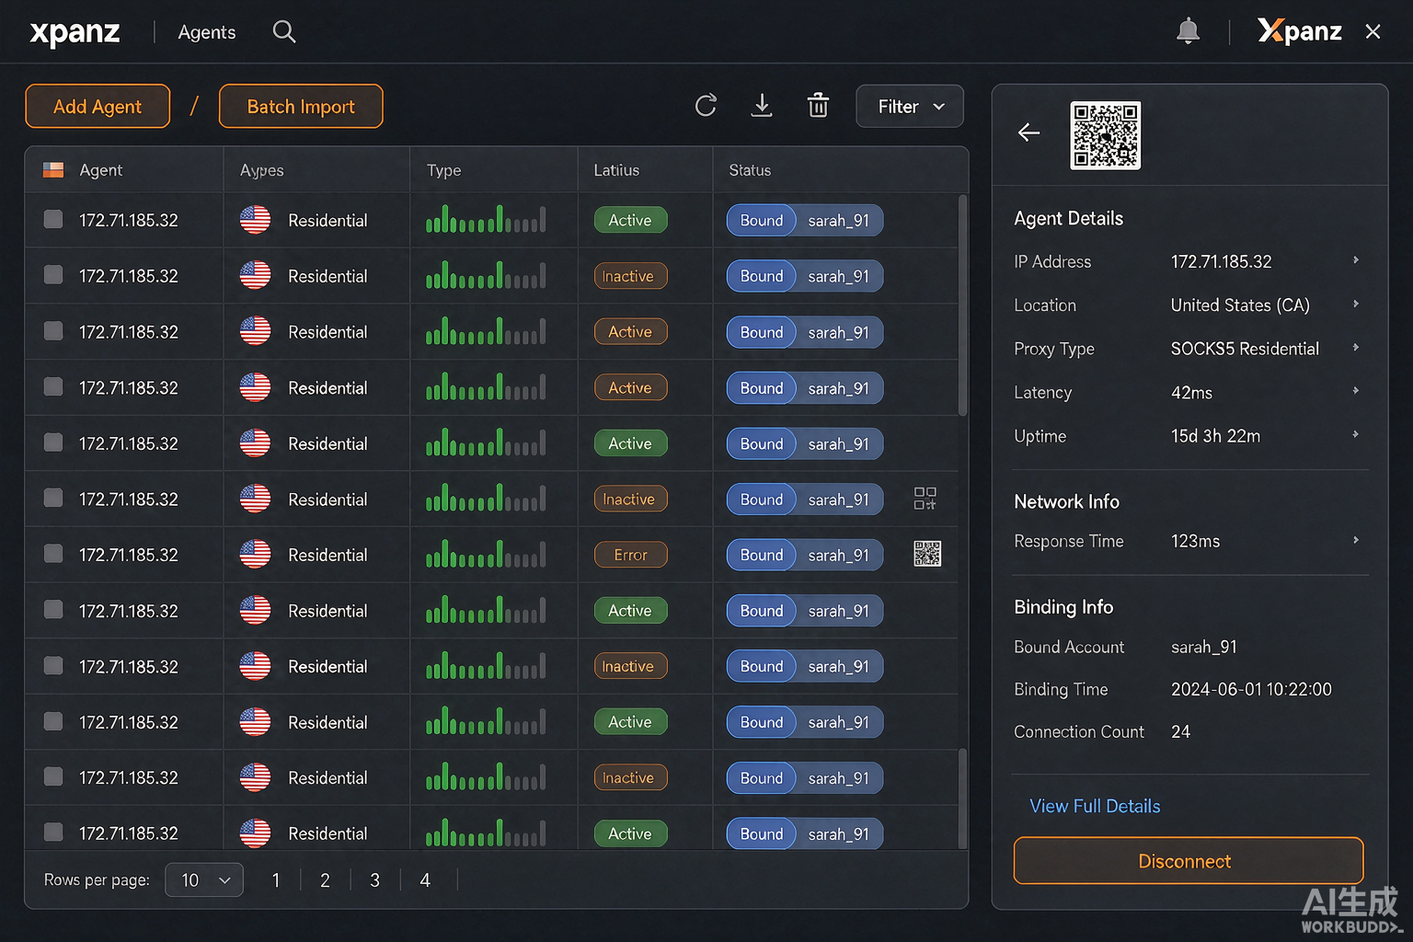Click the scan icon in sixth row
This screenshot has width=1413, height=942.
pyautogui.click(x=925, y=499)
